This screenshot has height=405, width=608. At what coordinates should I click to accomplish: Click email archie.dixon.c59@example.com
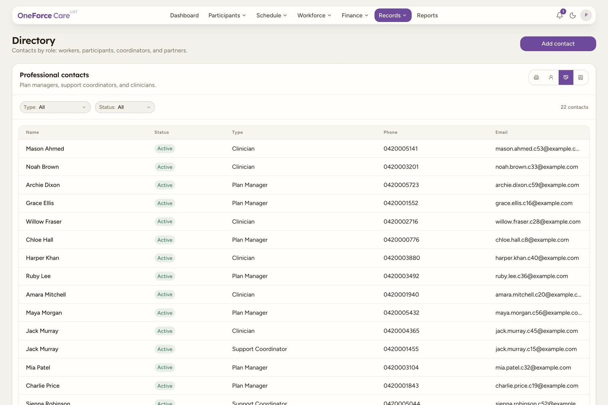(x=537, y=185)
